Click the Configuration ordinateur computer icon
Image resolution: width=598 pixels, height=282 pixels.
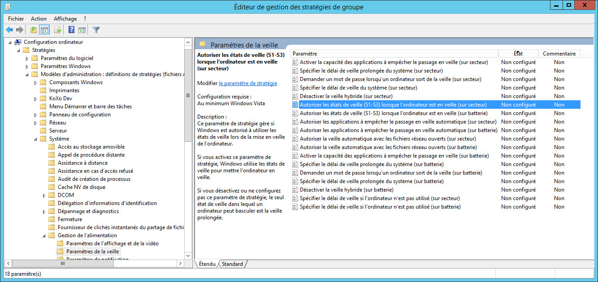tap(18, 42)
